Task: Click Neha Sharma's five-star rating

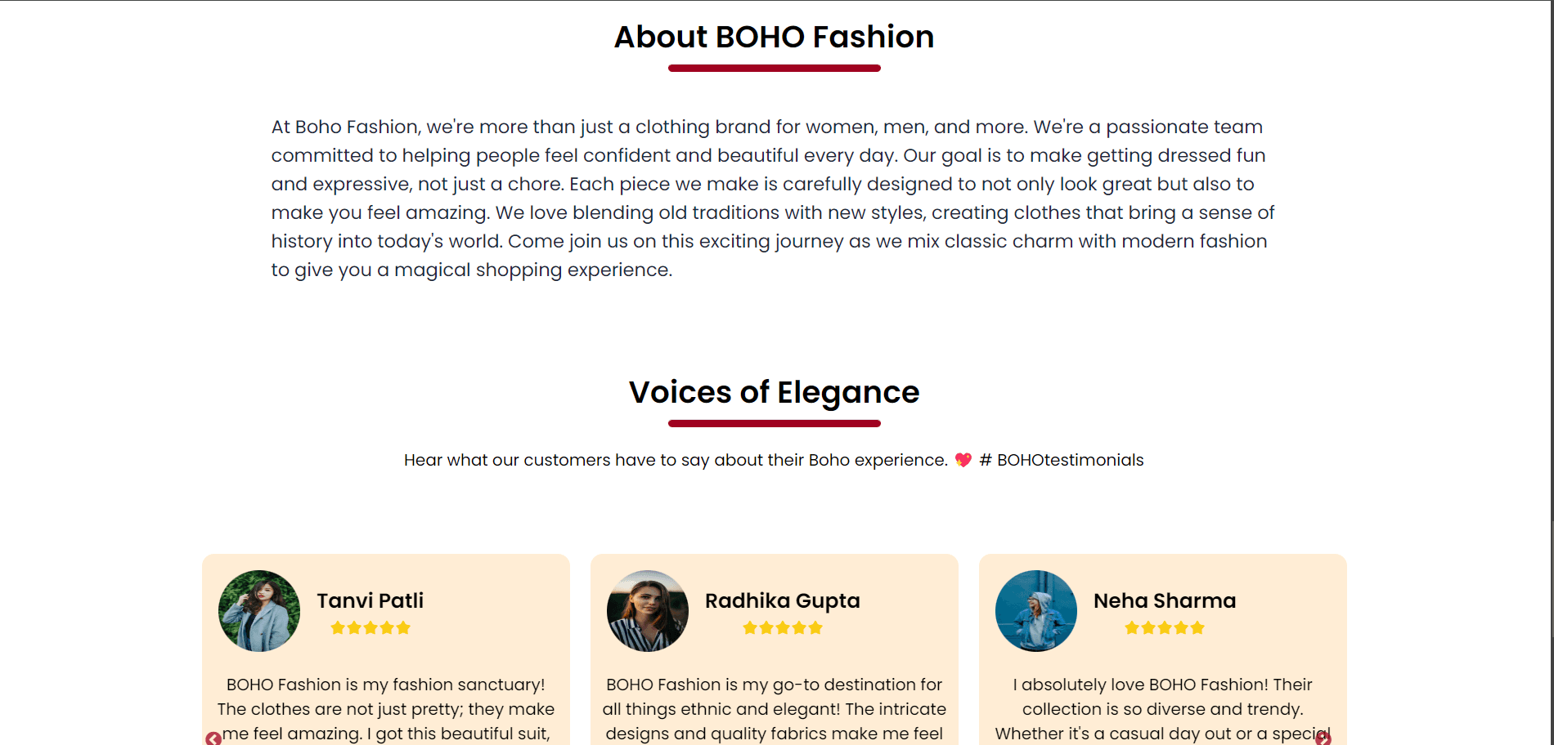Action: coord(1165,627)
